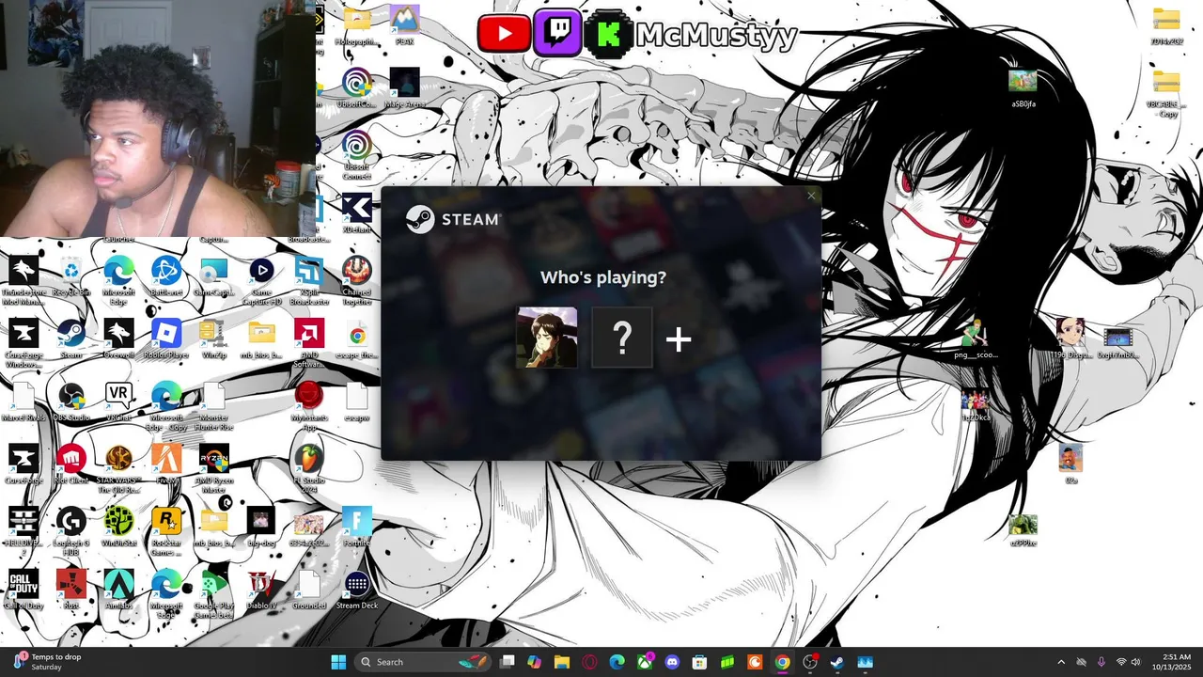1203x677 pixels.
Task: Launch Rockstar Games Launcher icon
Action: [x=166, y=531]
